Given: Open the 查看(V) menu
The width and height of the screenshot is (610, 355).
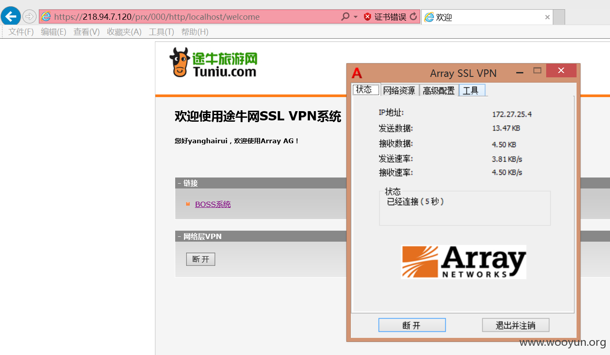Looking at the screenshot, I should click(x=86, y=32).
